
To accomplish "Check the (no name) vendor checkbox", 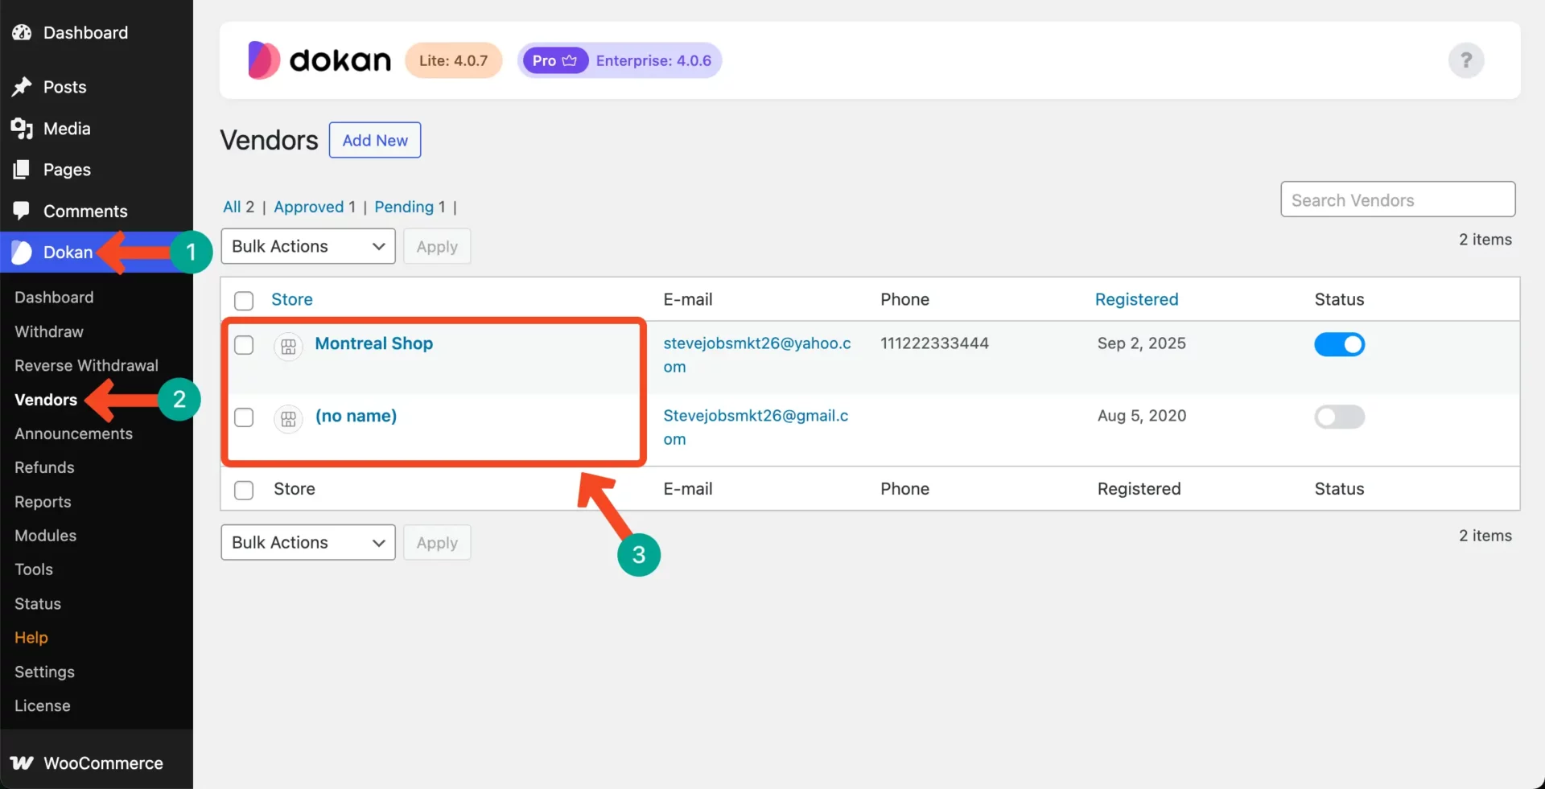I will click(x=244, y=417).
